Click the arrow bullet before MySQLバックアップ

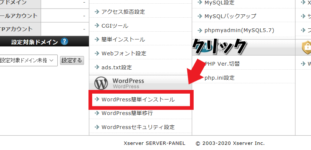tap(200, 16)
